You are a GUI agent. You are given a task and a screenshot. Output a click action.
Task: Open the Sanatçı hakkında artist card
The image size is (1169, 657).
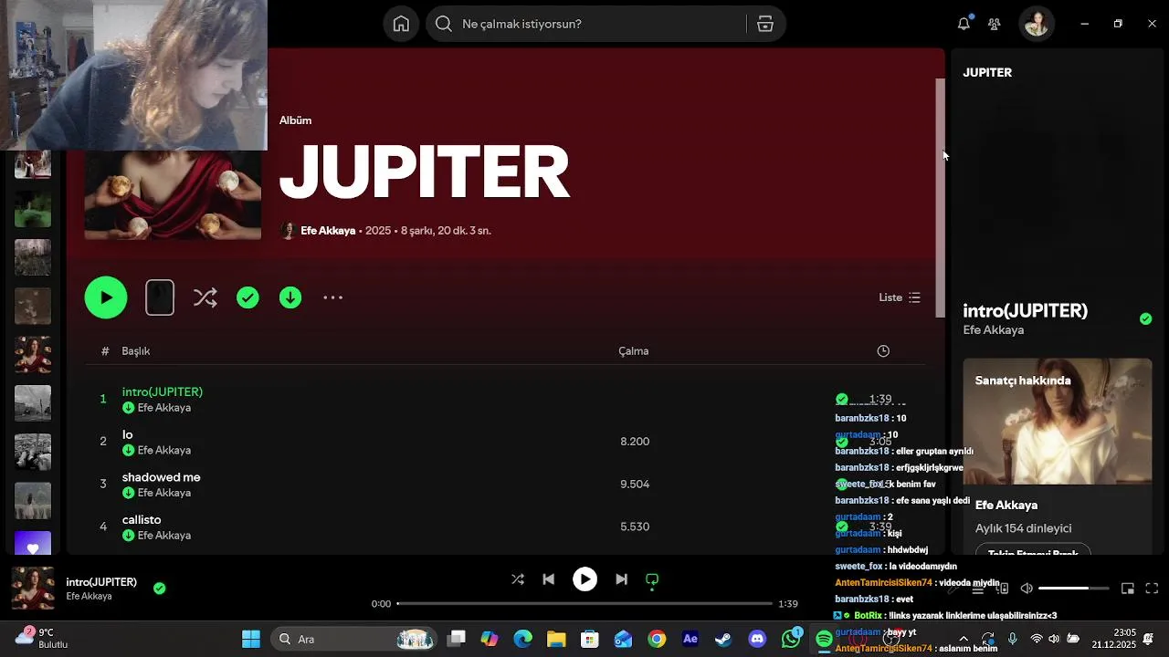1058,456
